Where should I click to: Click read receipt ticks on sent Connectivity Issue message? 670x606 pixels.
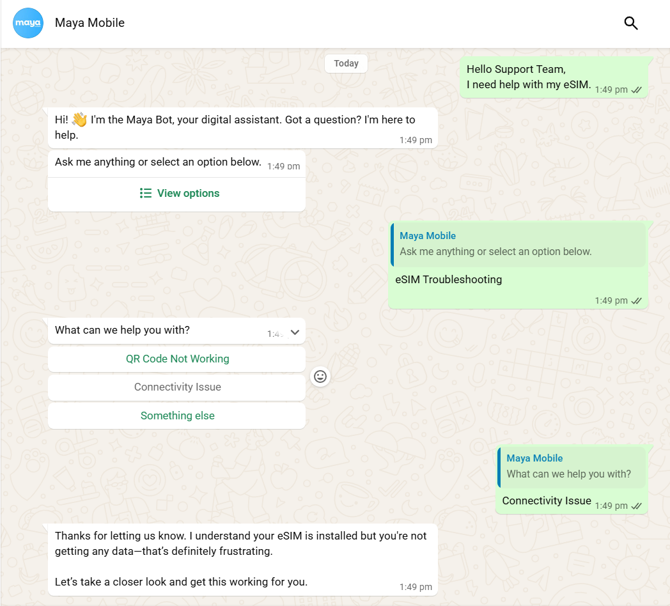(637, 506)
